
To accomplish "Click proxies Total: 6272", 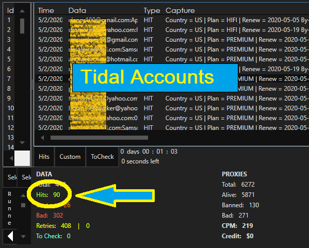I will [x=238, y=185].
